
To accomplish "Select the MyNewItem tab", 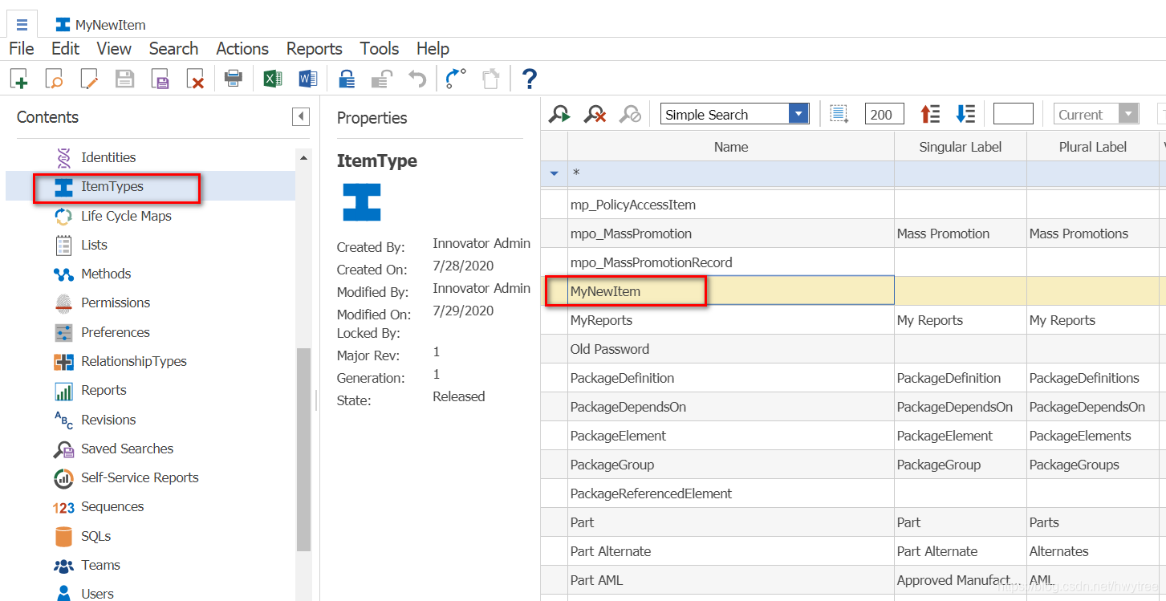I will coord(100,25).
